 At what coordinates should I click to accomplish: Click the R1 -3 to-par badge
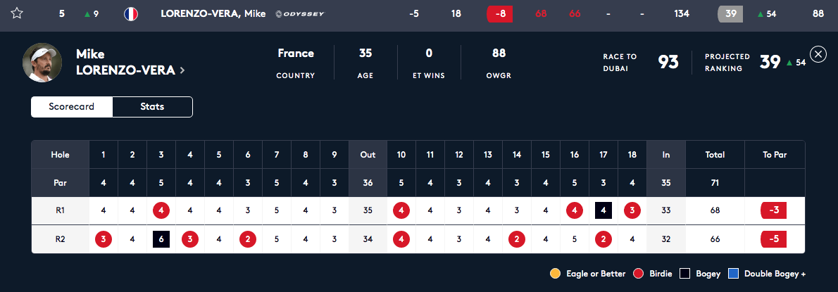pyautogui.click(x=774, y=211)
